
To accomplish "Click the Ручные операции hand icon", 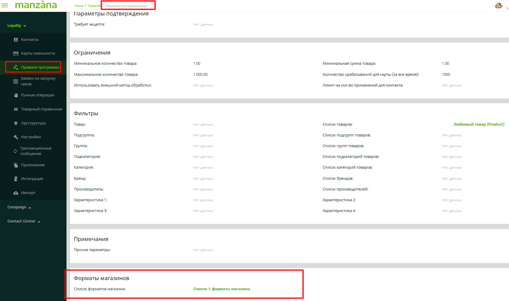I will 16,95.
